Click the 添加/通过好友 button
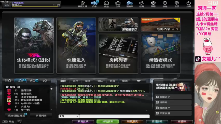The width and height of the screenshot is (221, 124). click(16, 115)
